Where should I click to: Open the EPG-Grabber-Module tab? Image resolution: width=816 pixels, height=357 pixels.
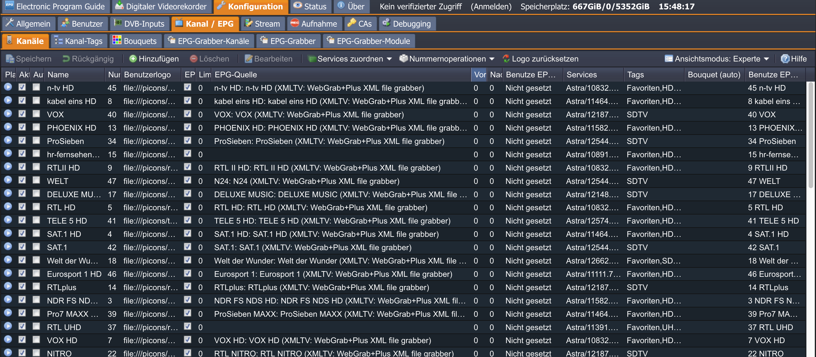369,41
